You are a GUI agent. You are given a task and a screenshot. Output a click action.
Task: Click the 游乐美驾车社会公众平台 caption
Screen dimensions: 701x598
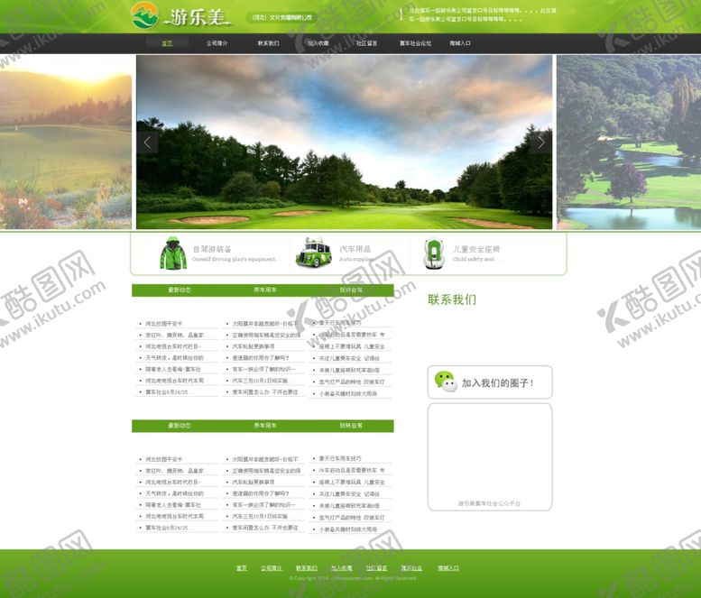[489, 503]
